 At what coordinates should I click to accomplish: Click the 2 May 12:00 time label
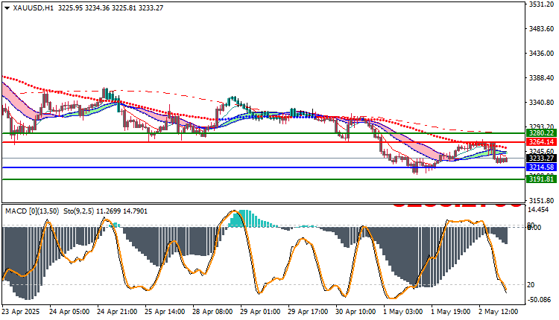click(x=499, y=312)
